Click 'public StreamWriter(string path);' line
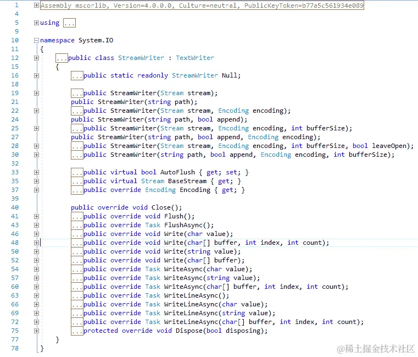 [x=134, y=102]
